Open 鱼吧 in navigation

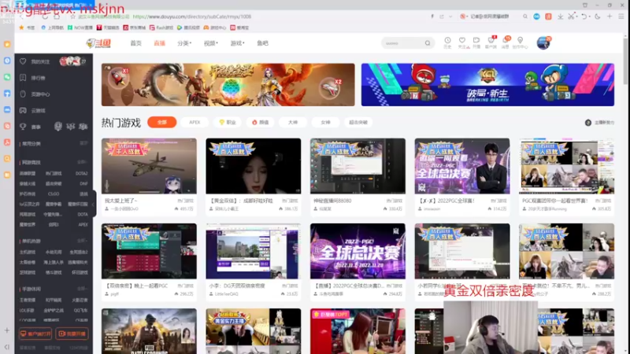[x=262, y=43]
